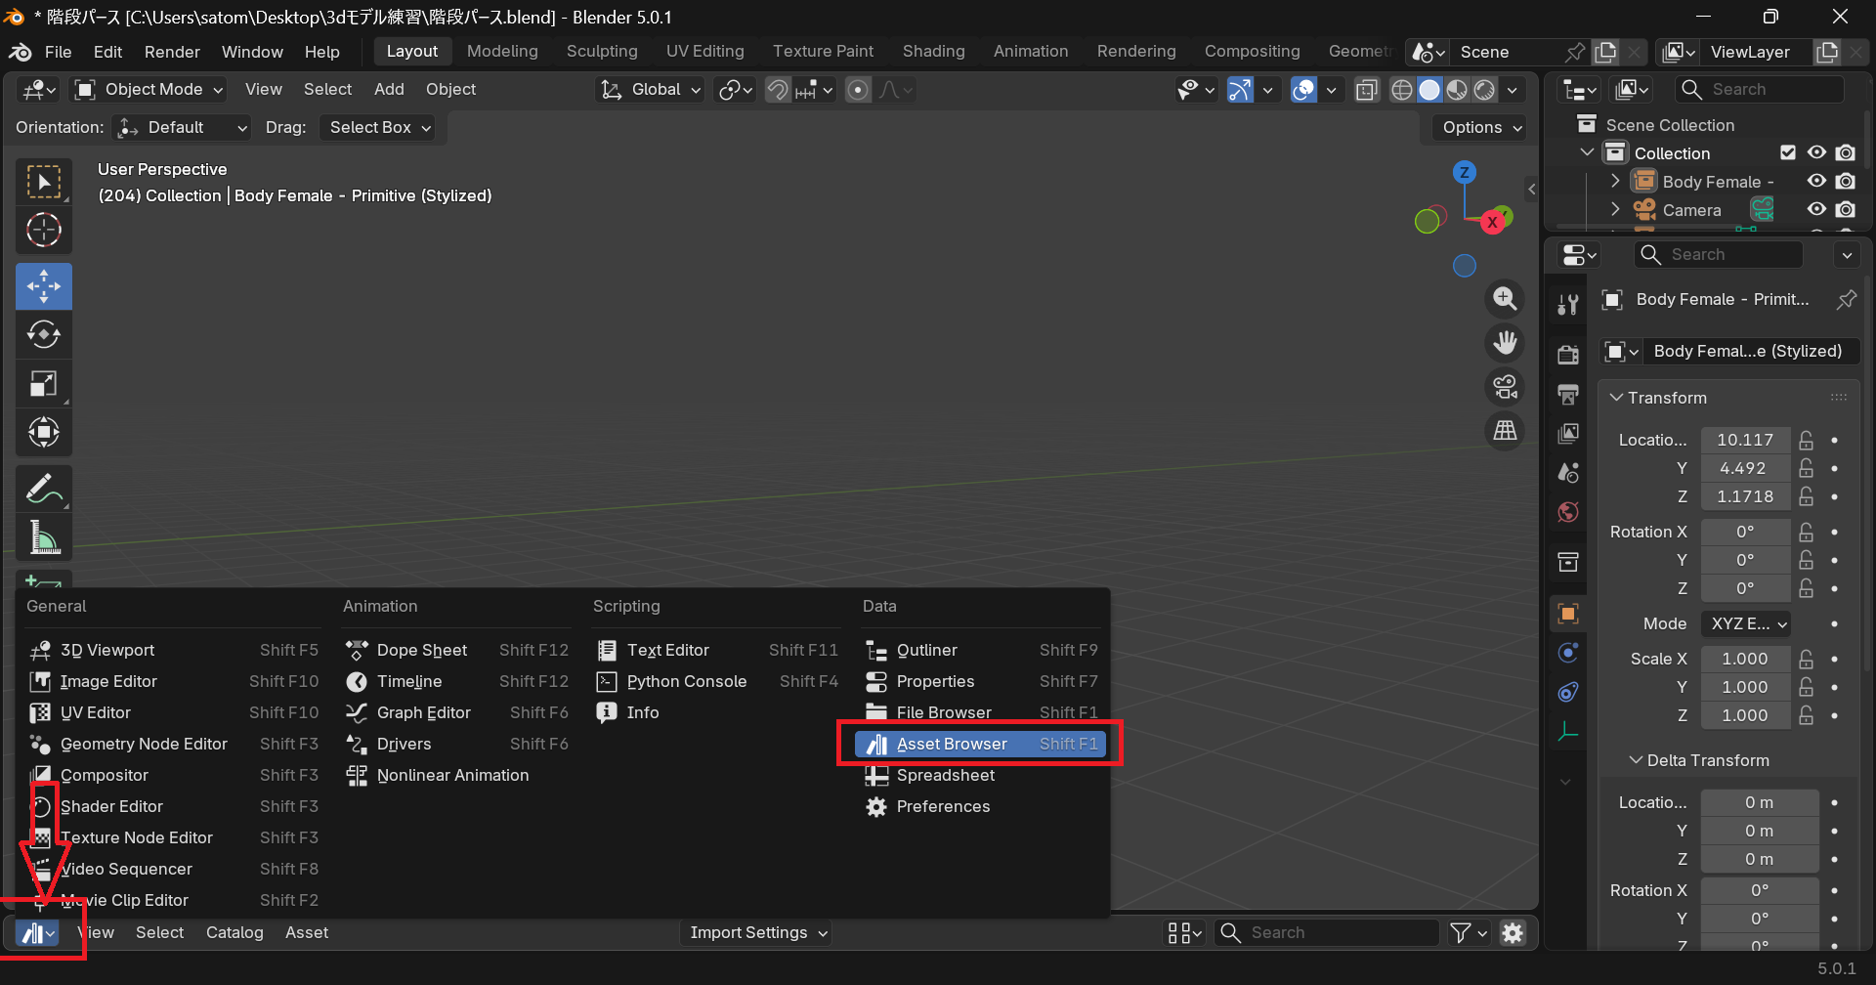This screenshot has height=985, width=1876.
Task: Open the Import Settings dropdown
Action: (758, 932)
